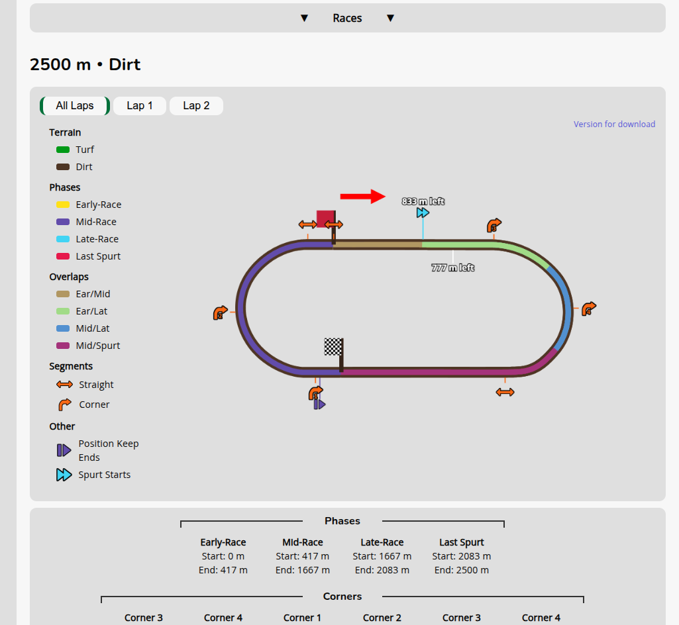Open the Version for download link

coord(614,124)
